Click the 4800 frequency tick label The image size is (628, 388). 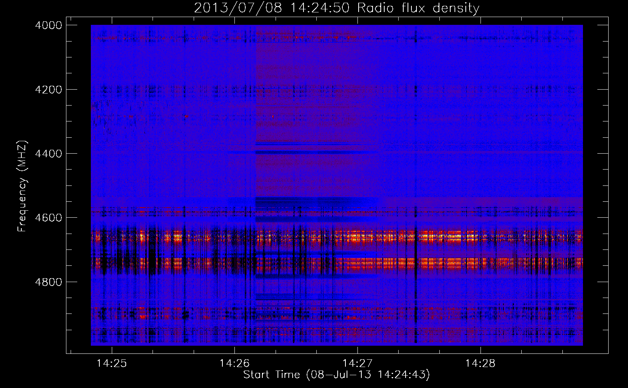(x=49, y=282)
